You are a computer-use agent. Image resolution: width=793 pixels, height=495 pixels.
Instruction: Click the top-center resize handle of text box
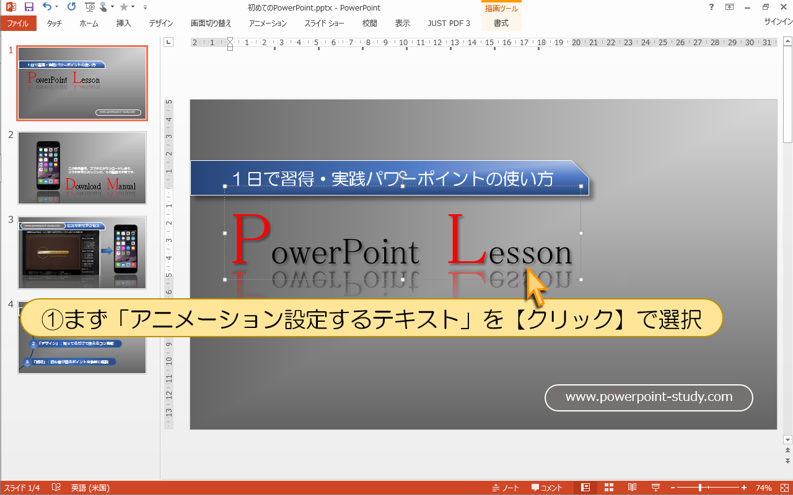[x=403, y=186]
